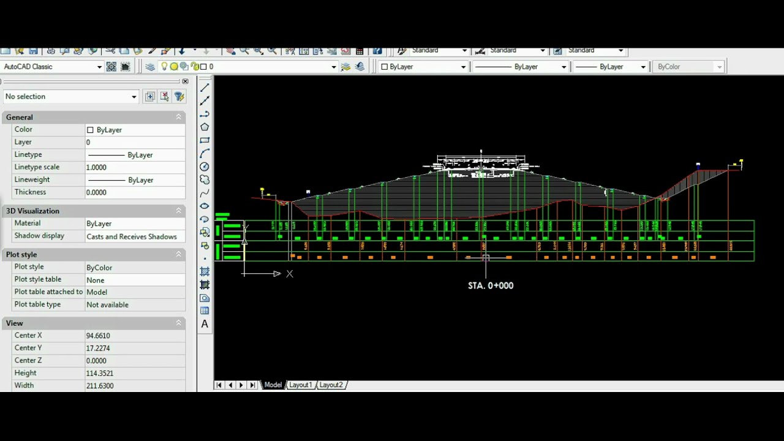Image resolution: width=784 pixels, height=441 pixels.
Task: Select the Line draw tool
Action: 205,88
